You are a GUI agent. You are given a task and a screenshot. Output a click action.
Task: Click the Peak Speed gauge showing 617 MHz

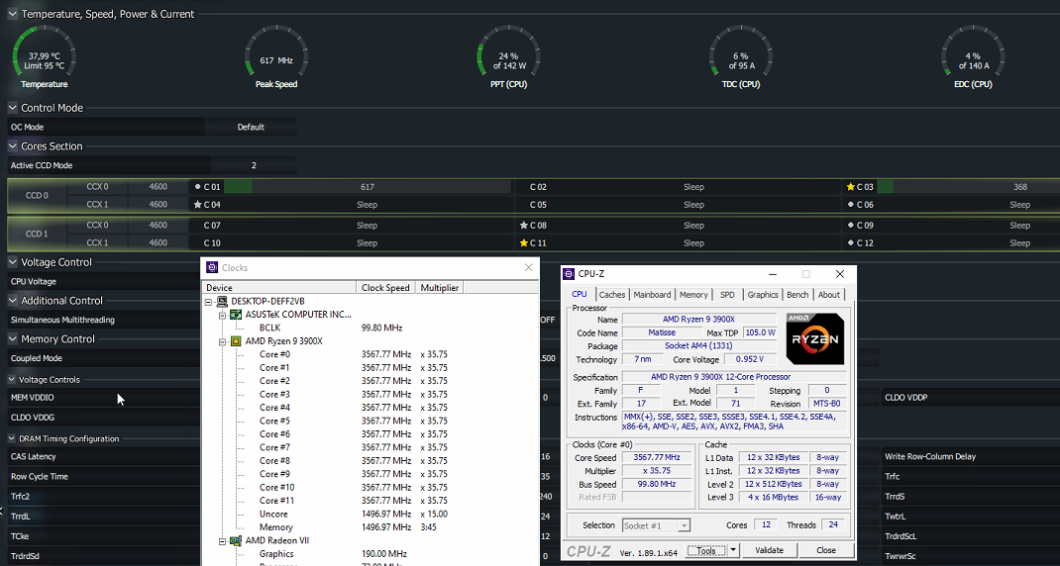tap(276, 57)
